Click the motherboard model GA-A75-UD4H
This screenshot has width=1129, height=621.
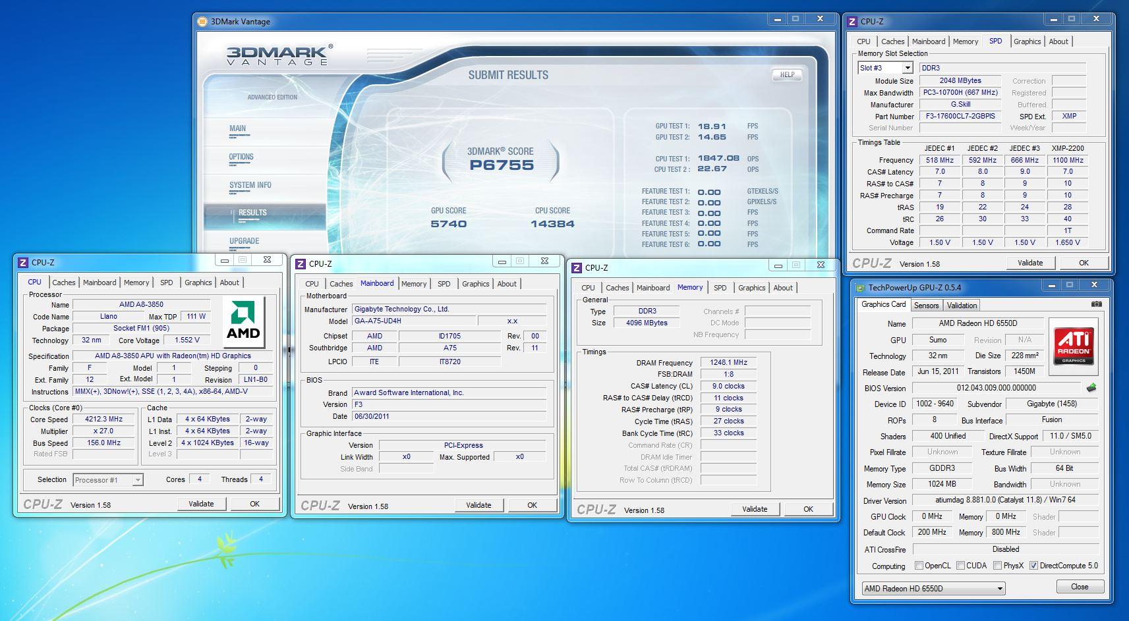click(413, 321)
